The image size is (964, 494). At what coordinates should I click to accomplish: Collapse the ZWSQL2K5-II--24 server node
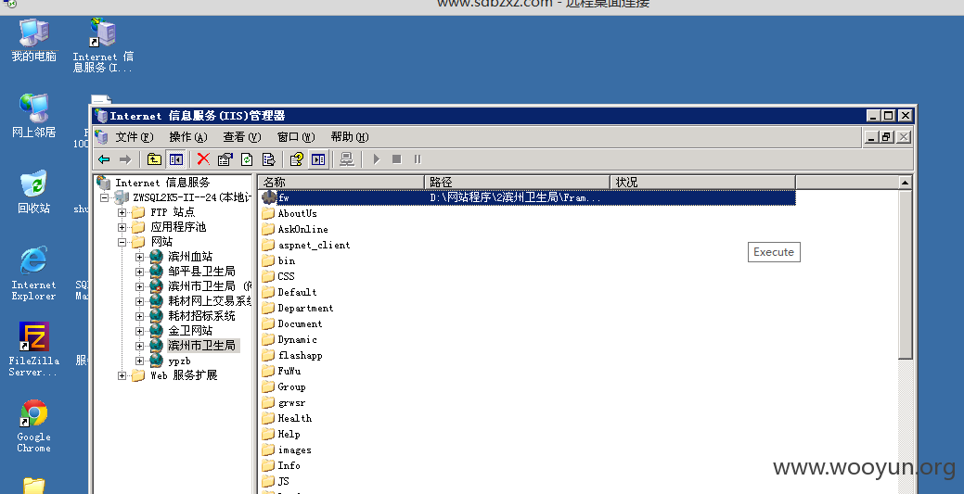(x=105, y=197)
